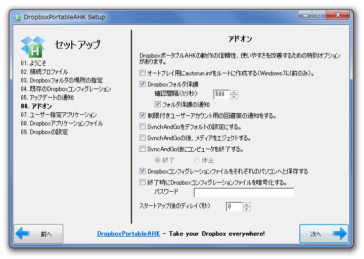Toggle Dropboxフォルダ保護 checkbox
This screenshot has width=364, height=259.
142,84
